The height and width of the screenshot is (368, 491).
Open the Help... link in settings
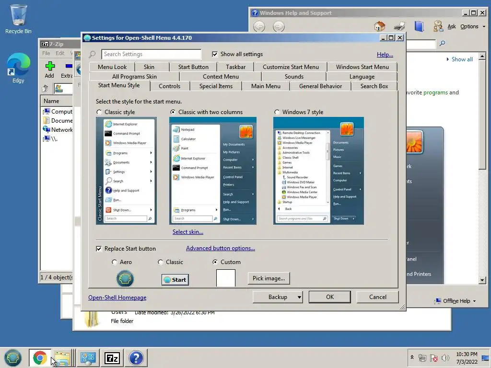[x=385, y=55]
